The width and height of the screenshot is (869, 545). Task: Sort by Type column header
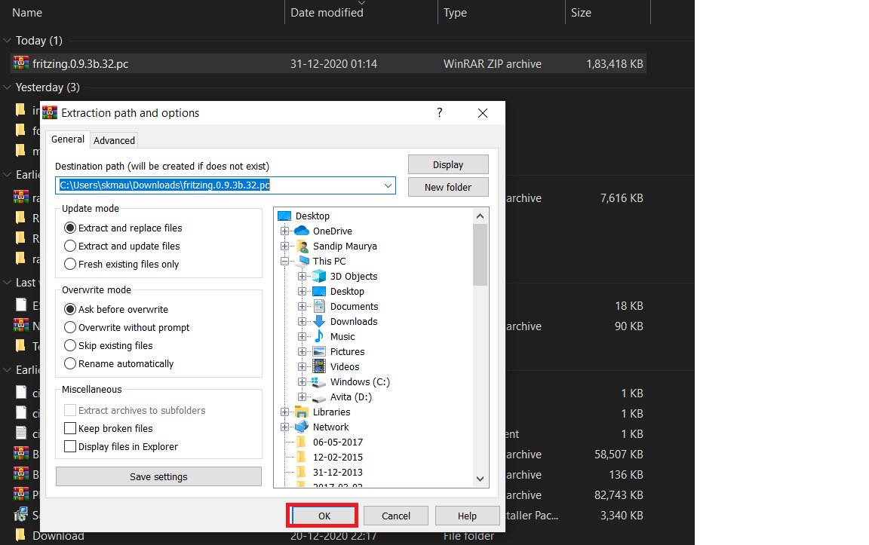pos(455,12)
